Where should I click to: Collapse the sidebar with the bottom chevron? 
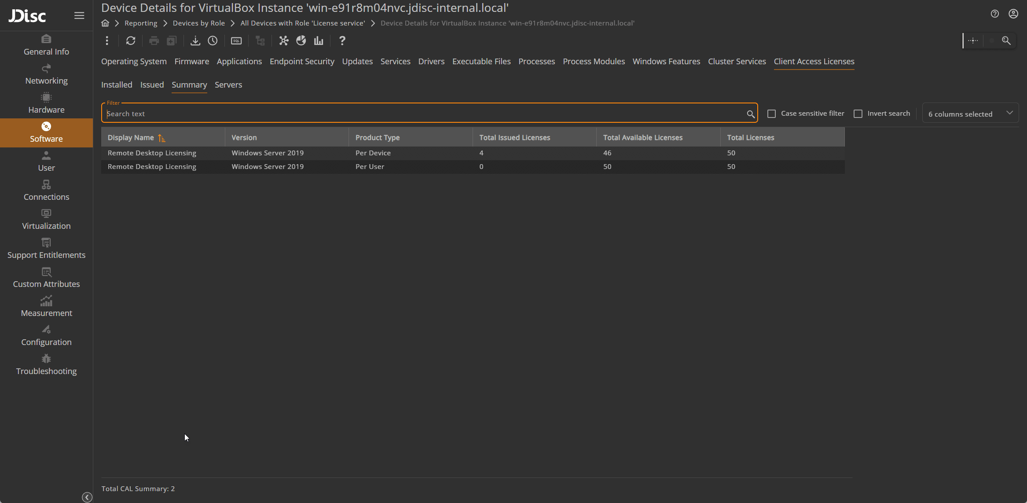click(x=87, y=497)
